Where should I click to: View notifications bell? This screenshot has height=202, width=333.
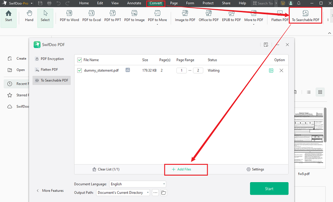click(299, 3)
